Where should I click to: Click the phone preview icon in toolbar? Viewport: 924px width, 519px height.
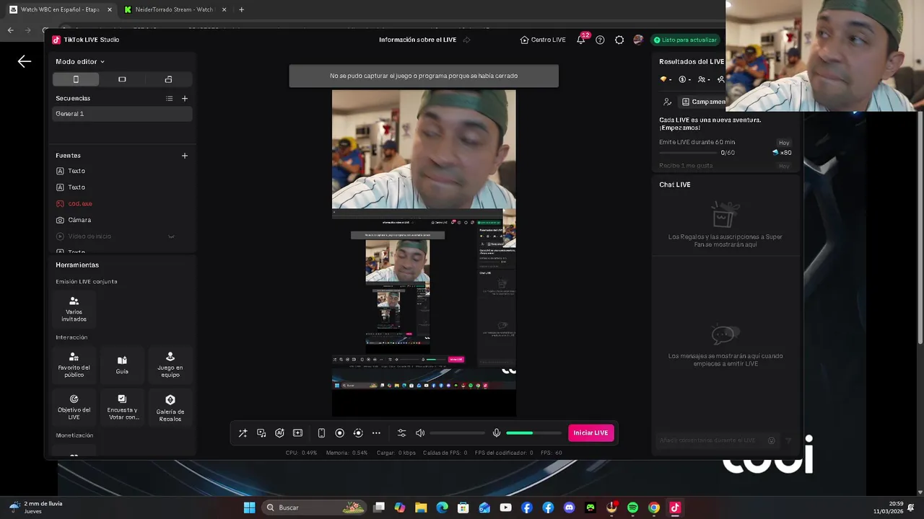click(x=321, y=433)
